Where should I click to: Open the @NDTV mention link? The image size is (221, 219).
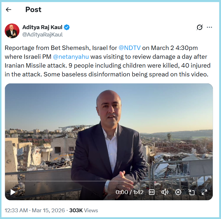click(129, 48)
